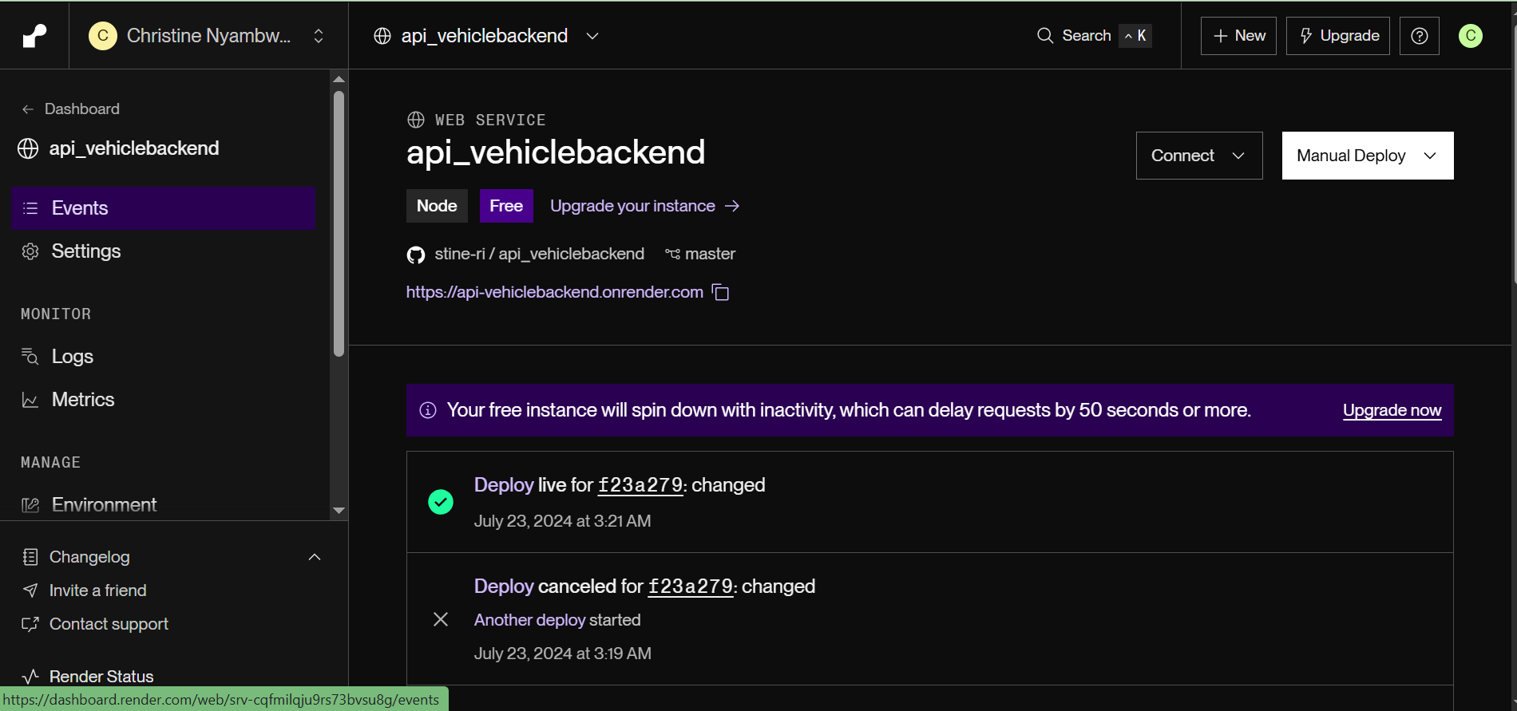Open the Metrics menu item
1517x711 pixels.
(164, 400)
